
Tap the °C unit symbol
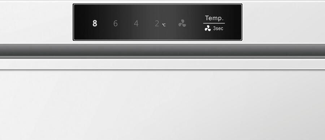coord(164,25)
